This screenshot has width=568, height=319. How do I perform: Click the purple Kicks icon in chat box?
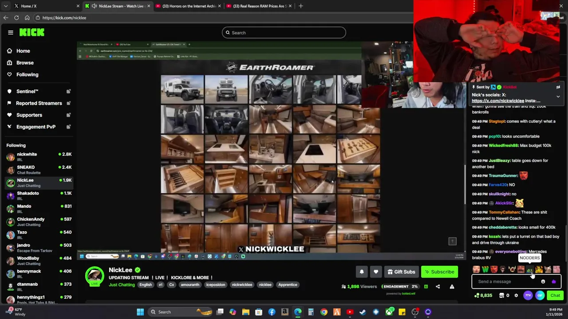pos(553,282)
